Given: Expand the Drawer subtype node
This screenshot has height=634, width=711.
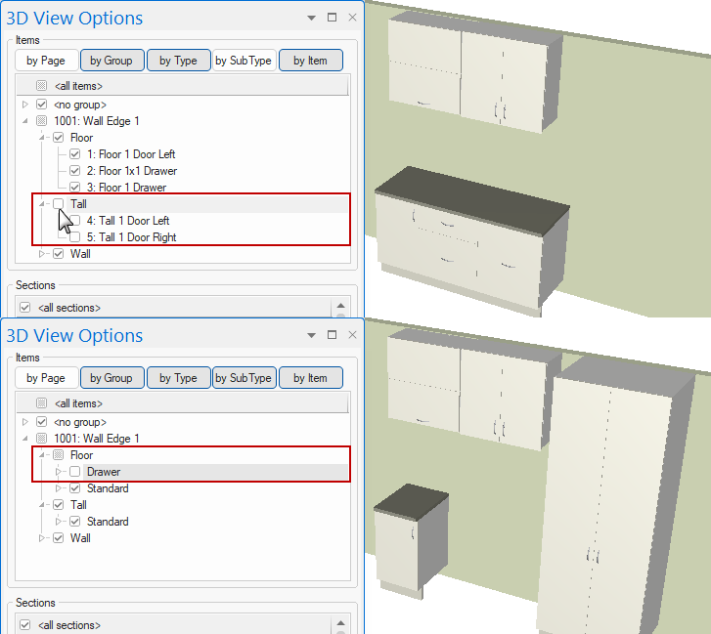Looking at the screenshot, I should tap(59, 472).
